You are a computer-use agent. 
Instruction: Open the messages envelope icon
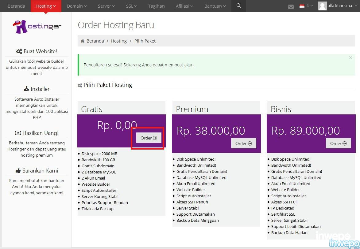(x=291, y=7)
